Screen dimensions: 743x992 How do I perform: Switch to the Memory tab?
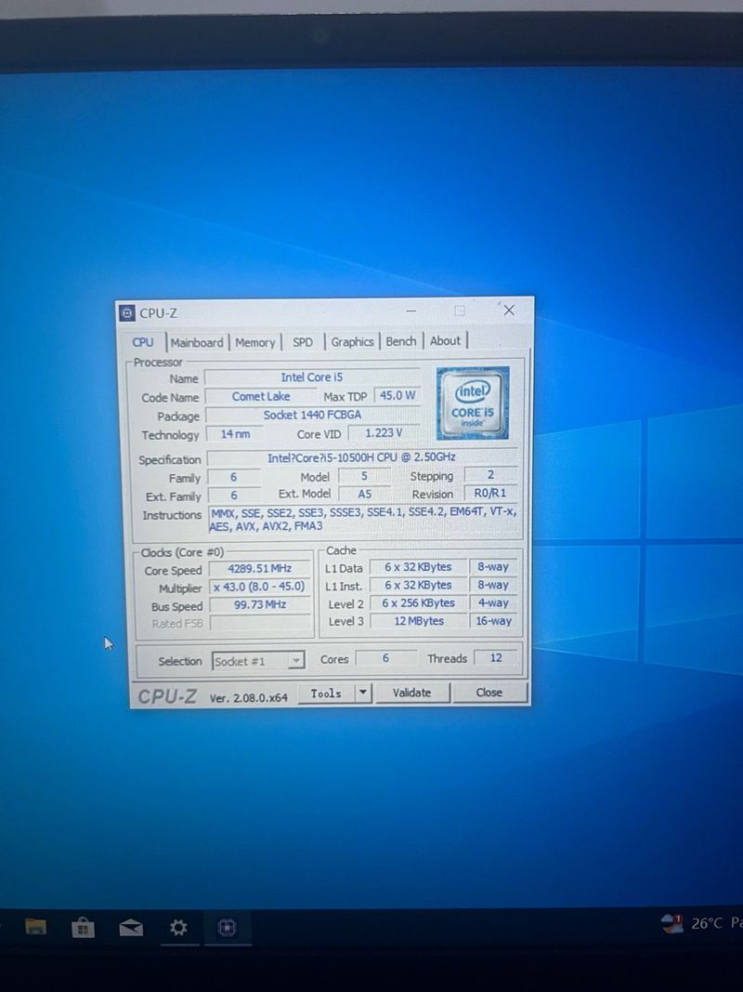[x=254, y=342]
